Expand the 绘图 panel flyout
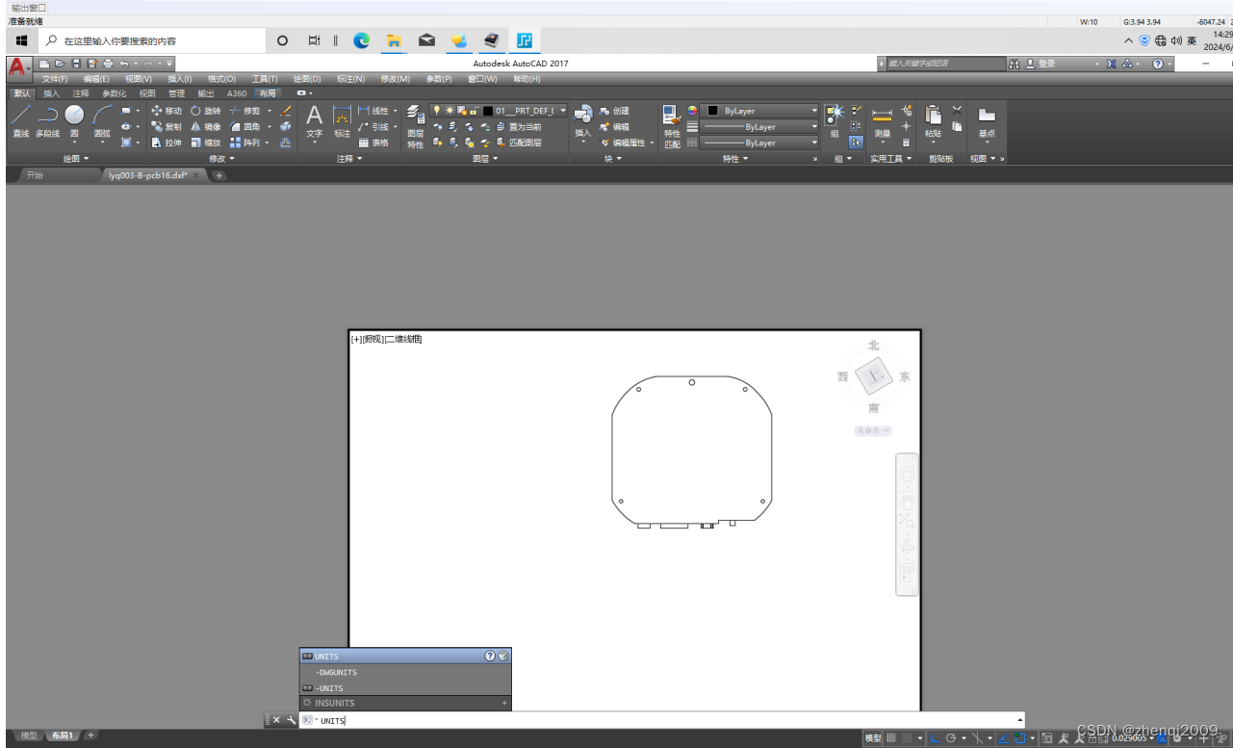The height and width of the screenshot is (748, 1233). click(75, 158)
